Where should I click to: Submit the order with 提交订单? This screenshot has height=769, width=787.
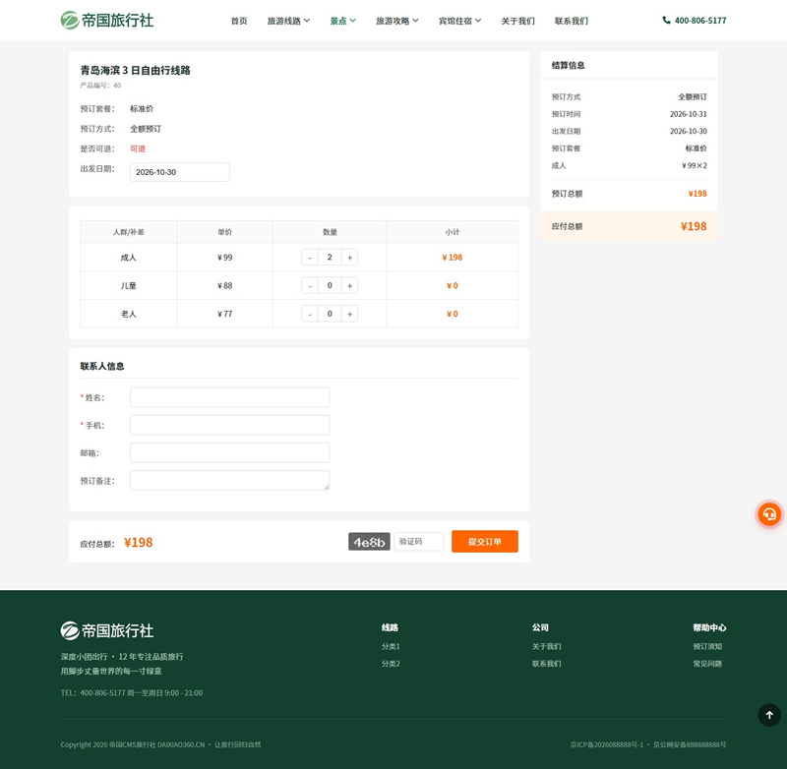click(x=485, y=541)
